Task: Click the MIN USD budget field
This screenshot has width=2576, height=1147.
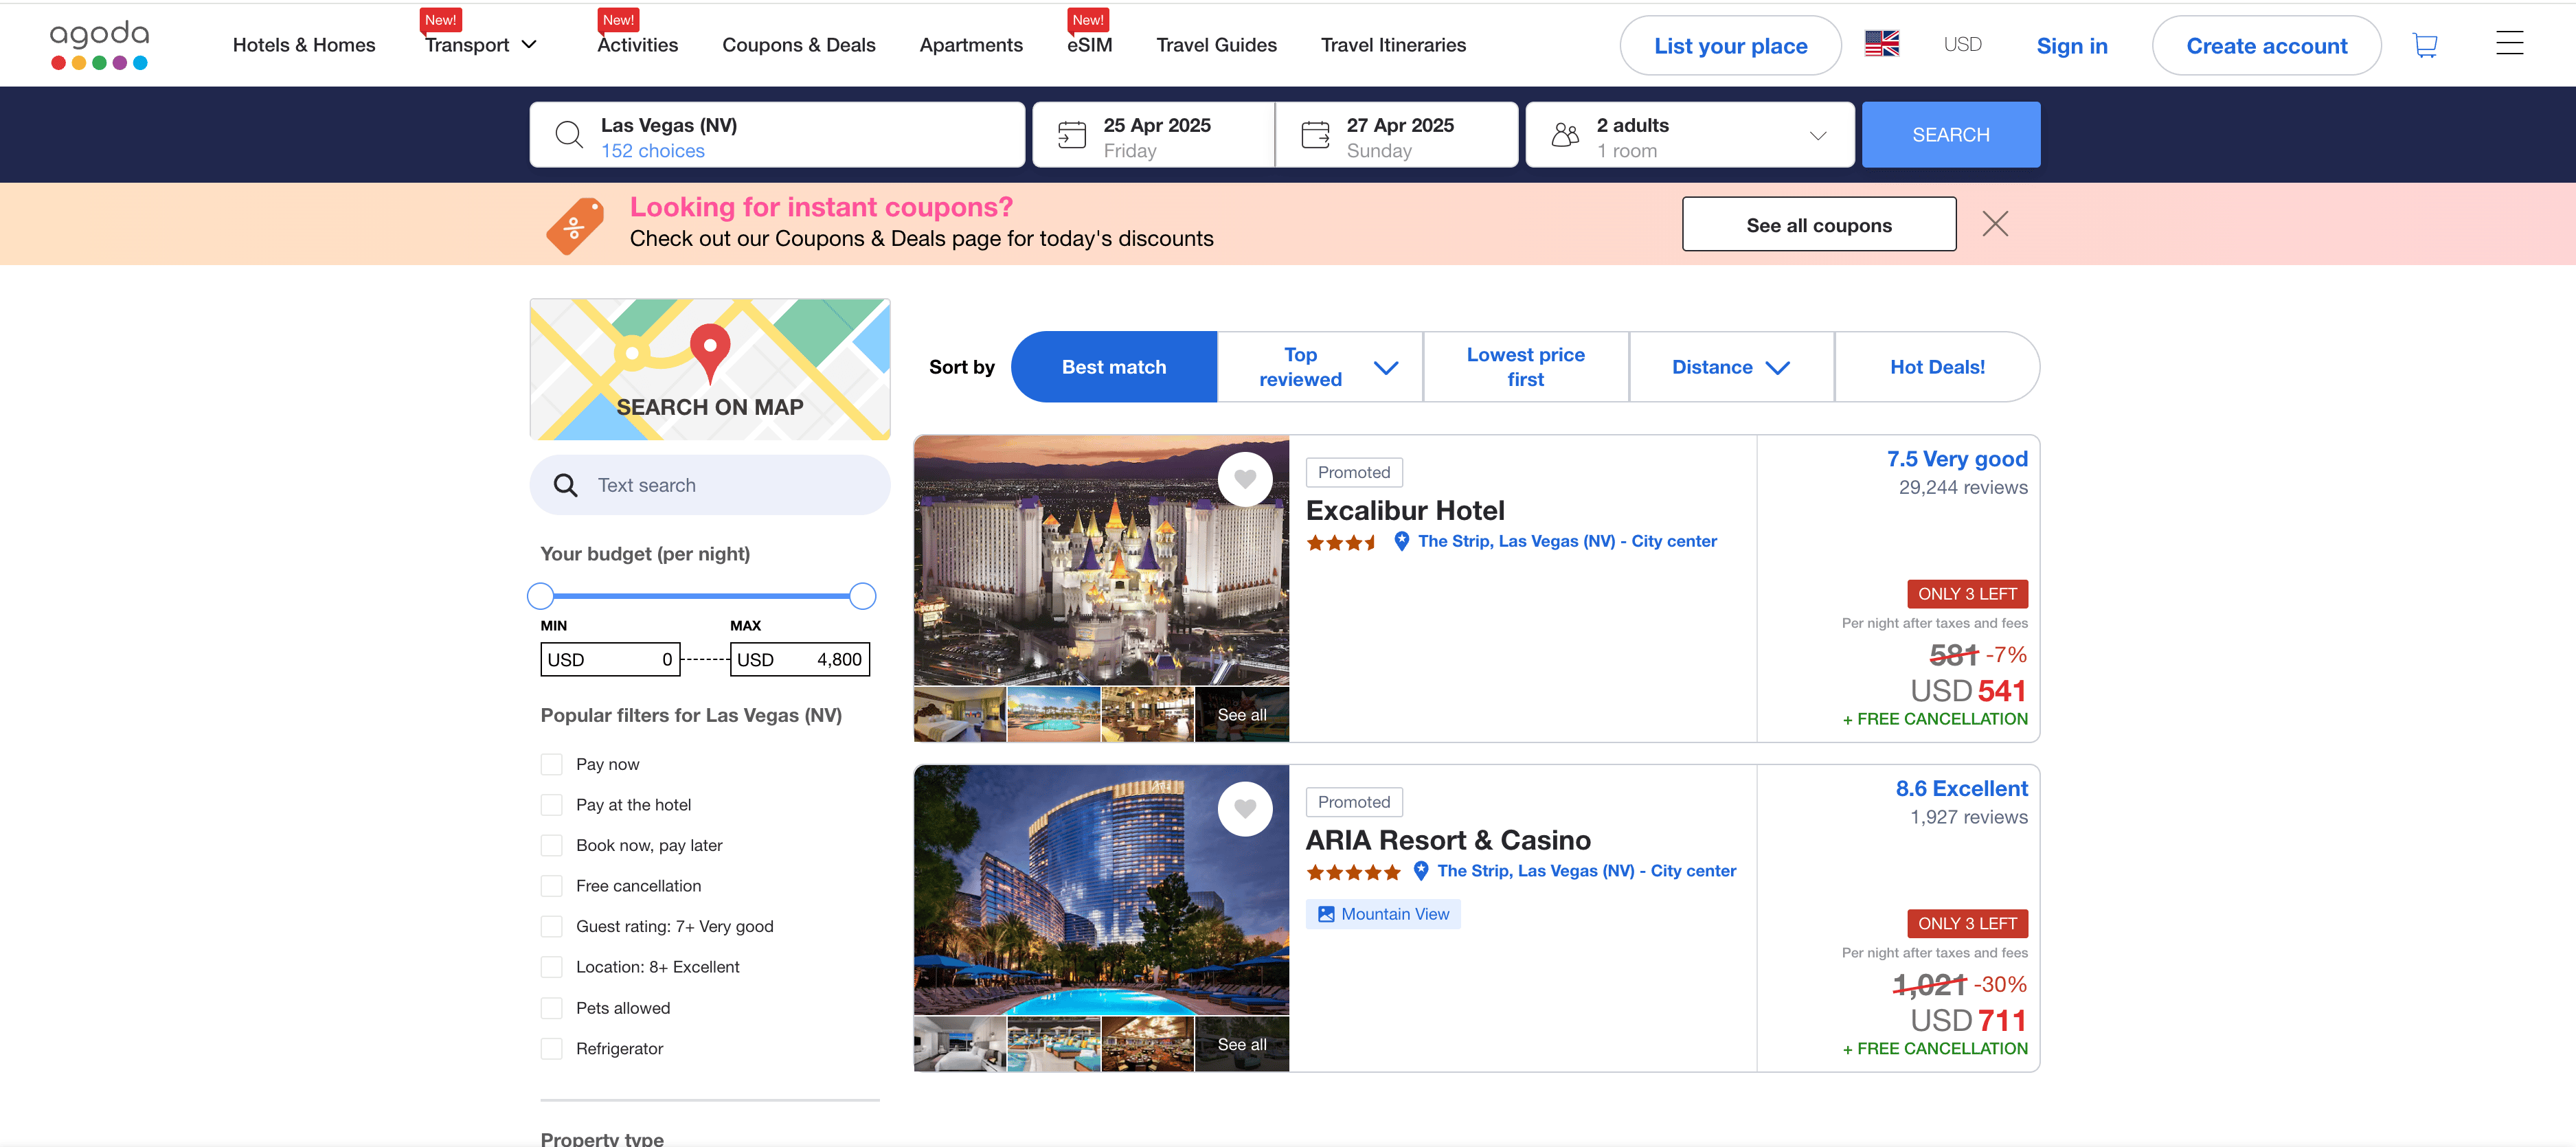Action: click(x=610, y=659)
